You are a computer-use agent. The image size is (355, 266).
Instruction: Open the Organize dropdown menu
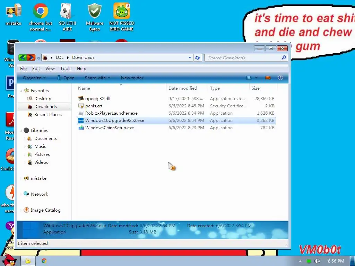coord(34,78)
